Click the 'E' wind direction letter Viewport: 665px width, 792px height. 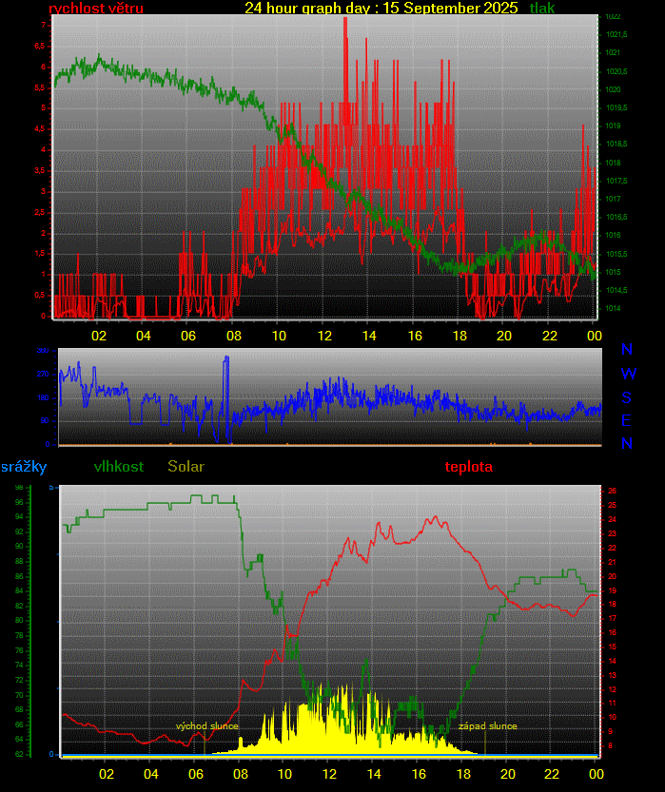628,420
